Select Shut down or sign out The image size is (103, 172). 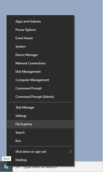[40, 152]
